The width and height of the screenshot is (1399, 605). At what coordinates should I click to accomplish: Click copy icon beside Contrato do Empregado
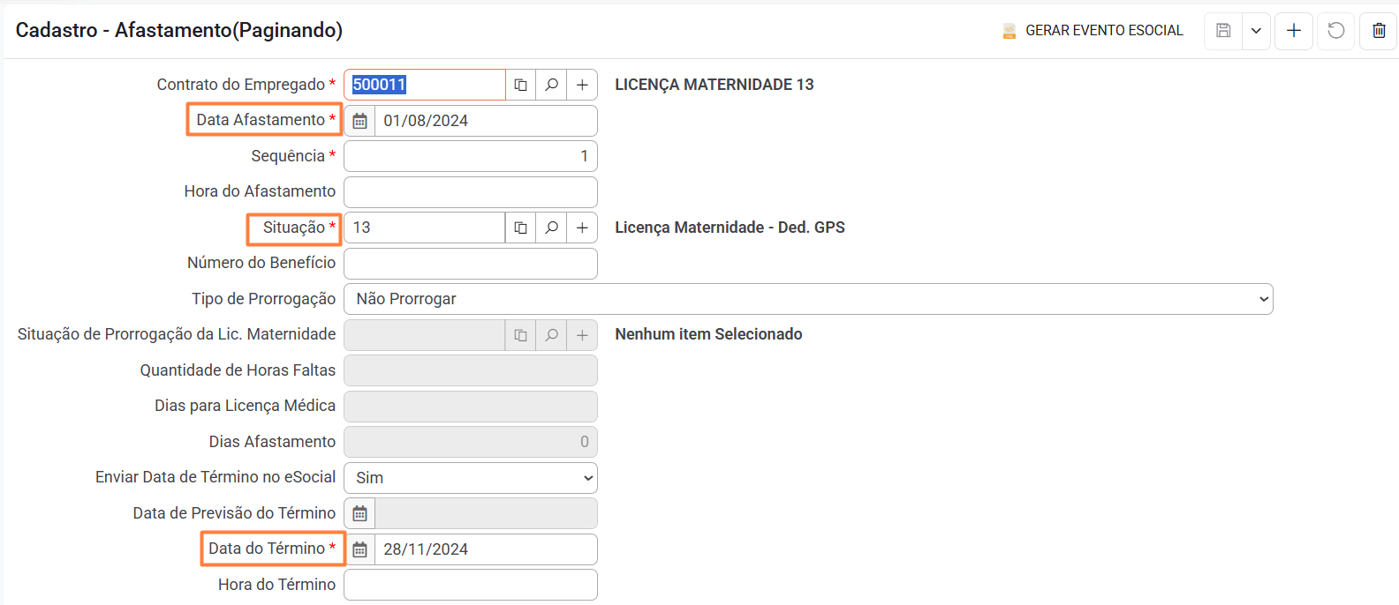coord(521,85)
